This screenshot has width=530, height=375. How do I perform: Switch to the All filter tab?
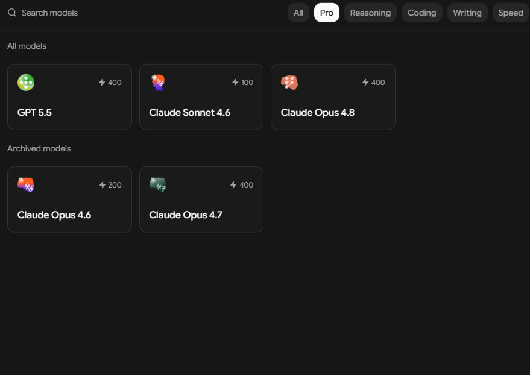[x=298, y=13]
